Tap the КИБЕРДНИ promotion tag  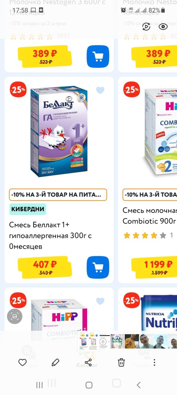click(28, 209)
